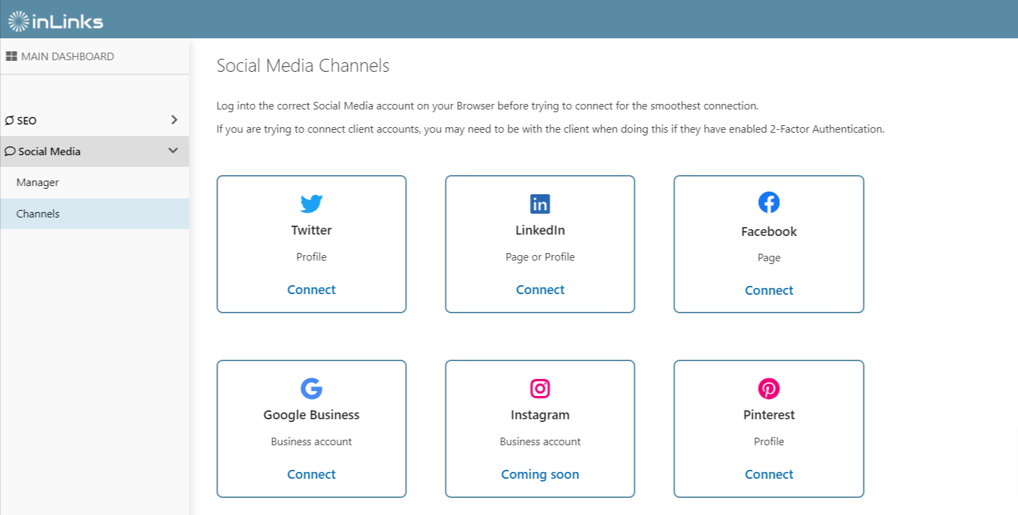Screen dimensions: 1018x515
Task: Click the Social Media speech bubble icon
Action: point(10,151)
